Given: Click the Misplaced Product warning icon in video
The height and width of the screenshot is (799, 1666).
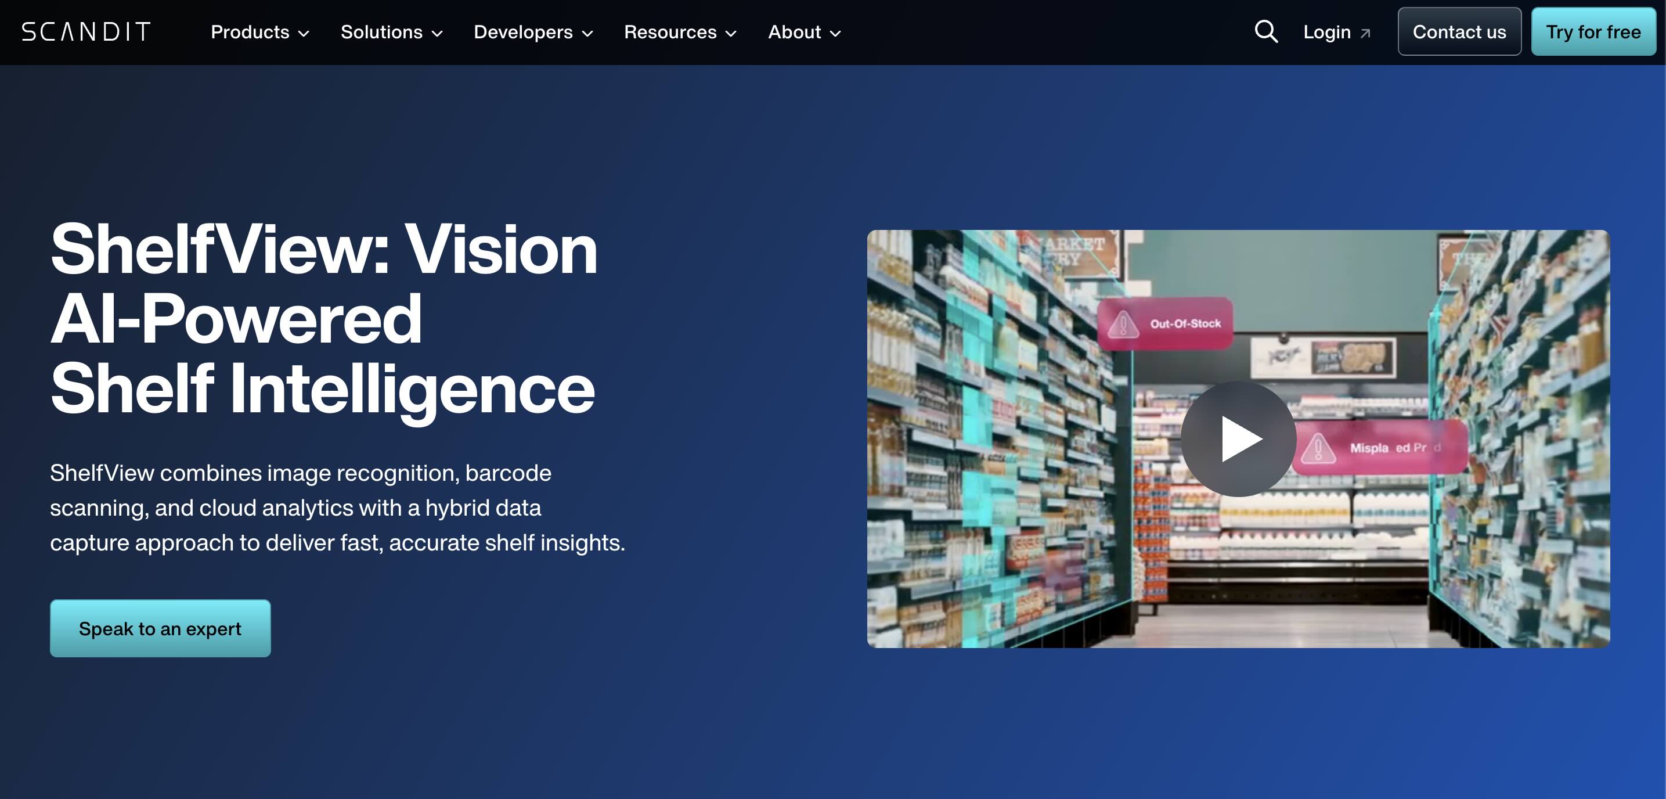Looking at the screenshot, I should coord(1318,448).
